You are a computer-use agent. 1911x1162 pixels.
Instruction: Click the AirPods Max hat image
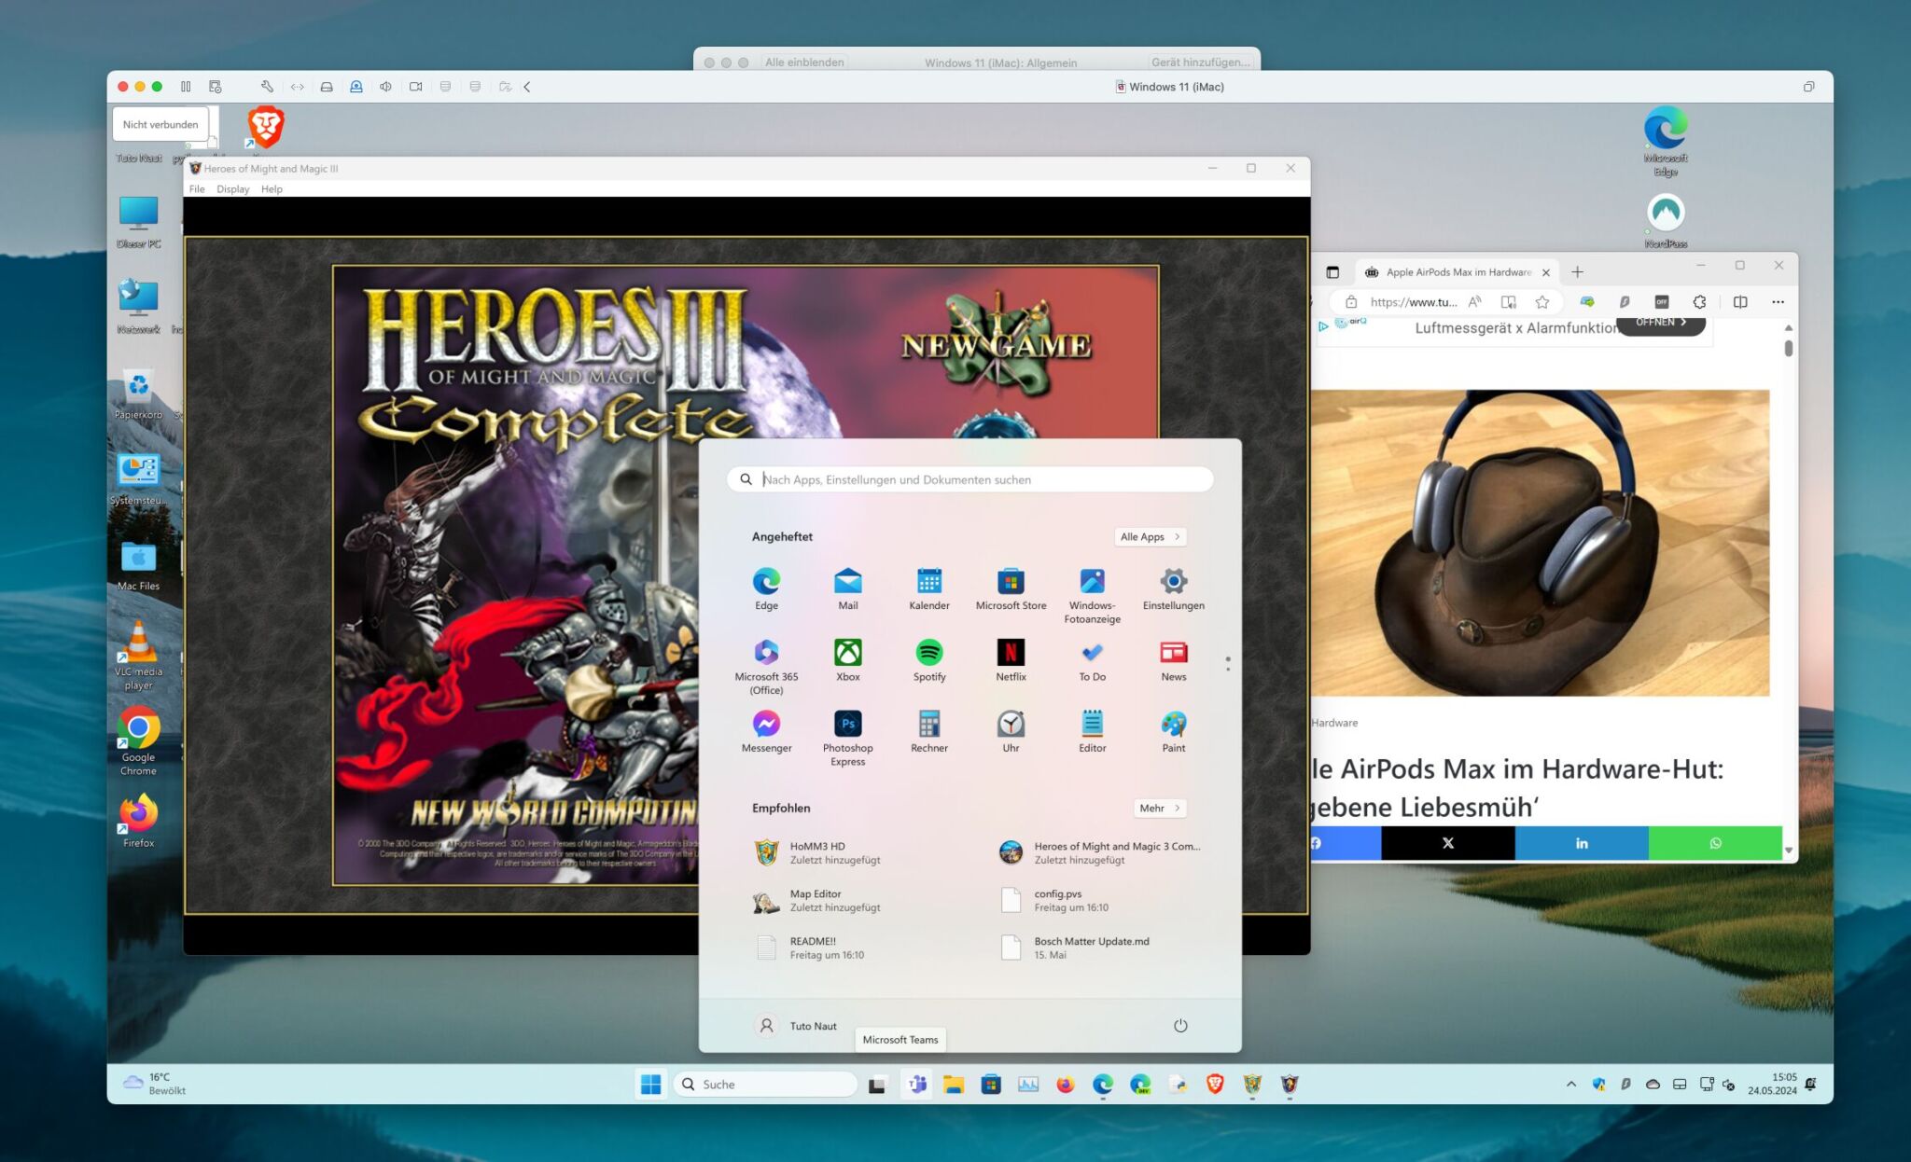[1540, 543]
